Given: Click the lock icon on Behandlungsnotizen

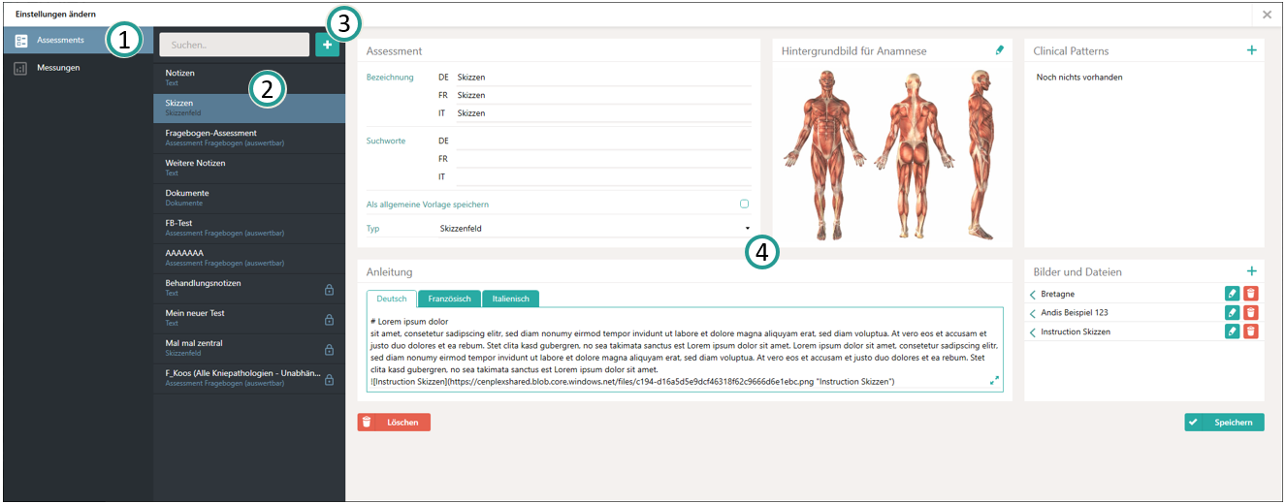Looking at the screenshot, I should (329, 290).
